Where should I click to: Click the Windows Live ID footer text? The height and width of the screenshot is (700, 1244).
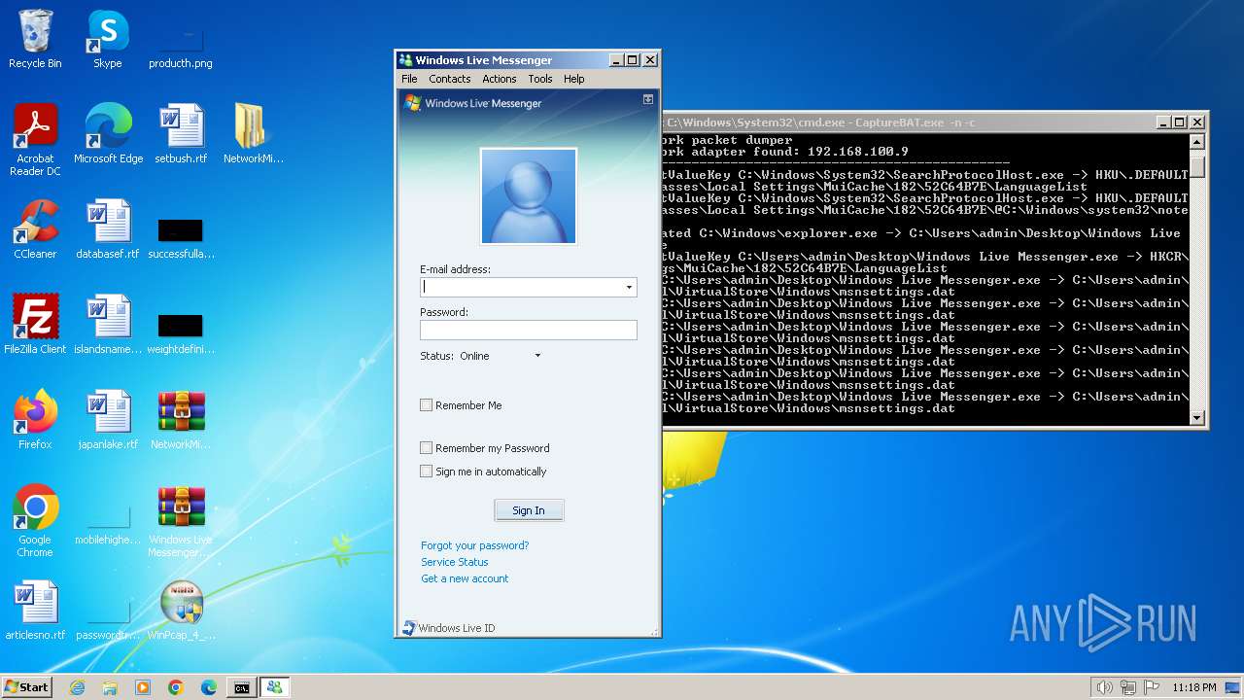click(457, 628)
